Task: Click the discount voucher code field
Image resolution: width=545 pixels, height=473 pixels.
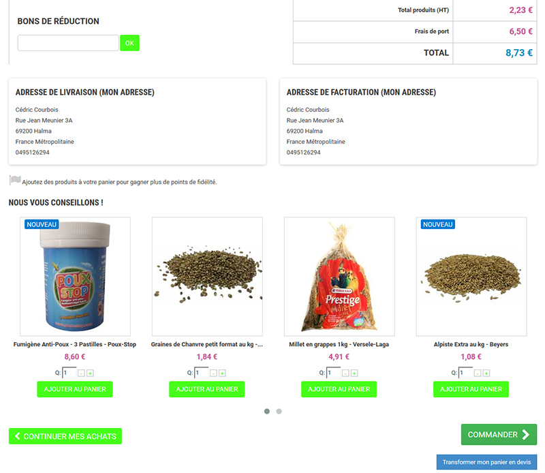Action: (68, 43)
